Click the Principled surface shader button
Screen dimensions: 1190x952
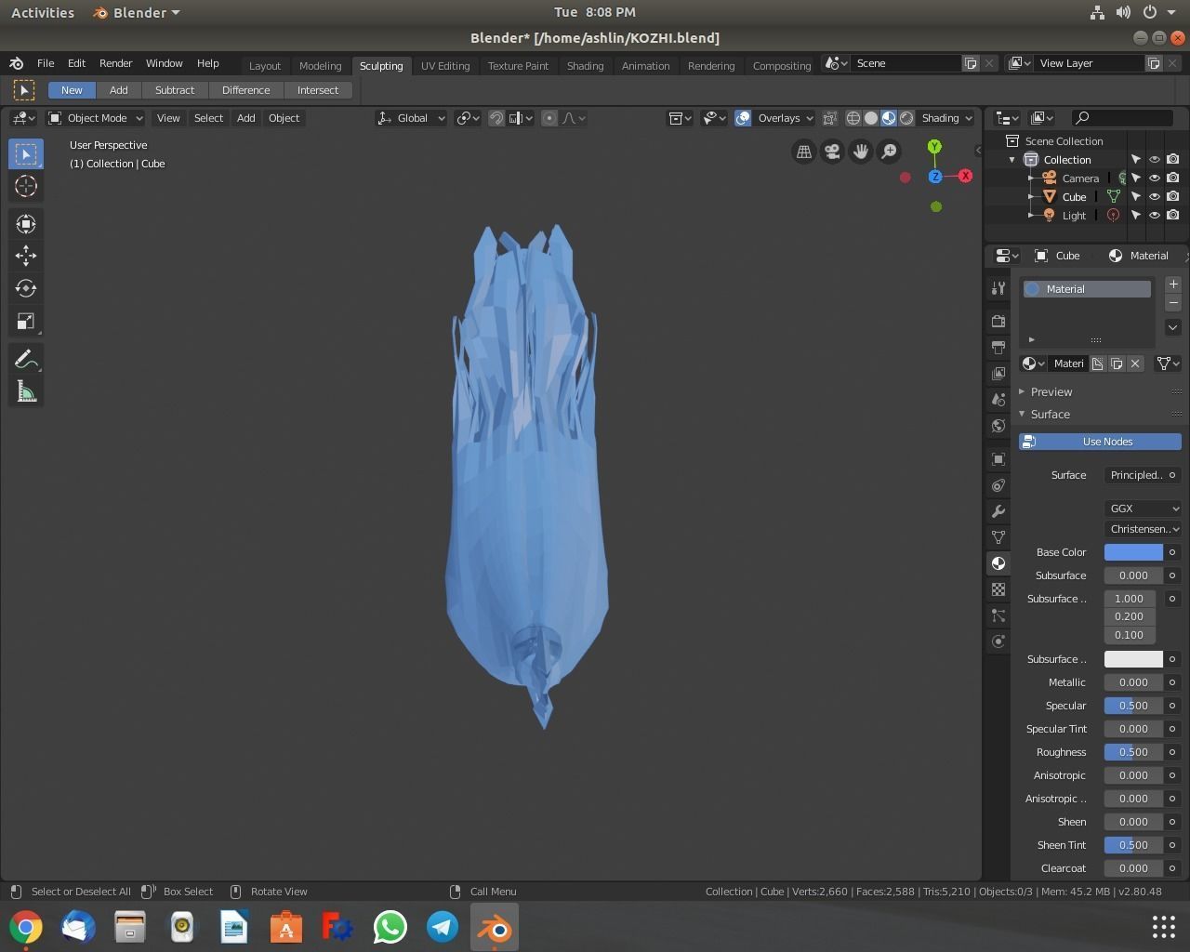[x=1135, y=475]
